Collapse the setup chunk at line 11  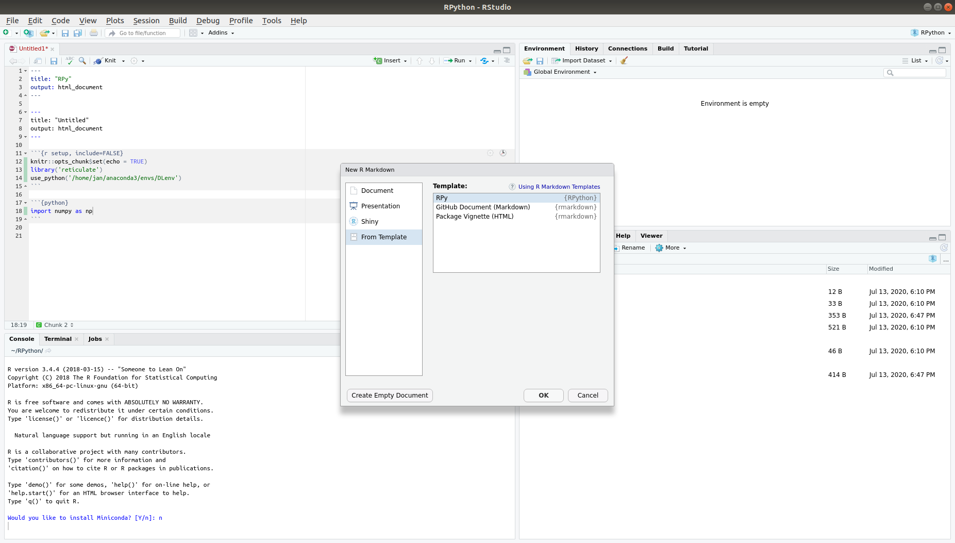coord(26,153)
